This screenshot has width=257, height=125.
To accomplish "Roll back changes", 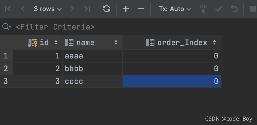I will (x=234, y=9).
